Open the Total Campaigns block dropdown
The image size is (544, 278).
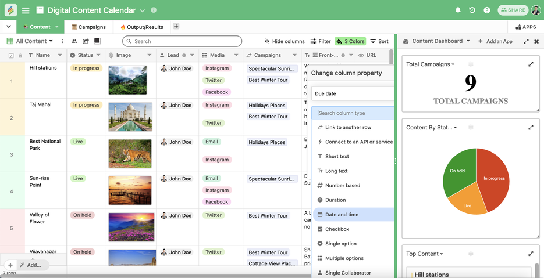click(x=453, y=64)
